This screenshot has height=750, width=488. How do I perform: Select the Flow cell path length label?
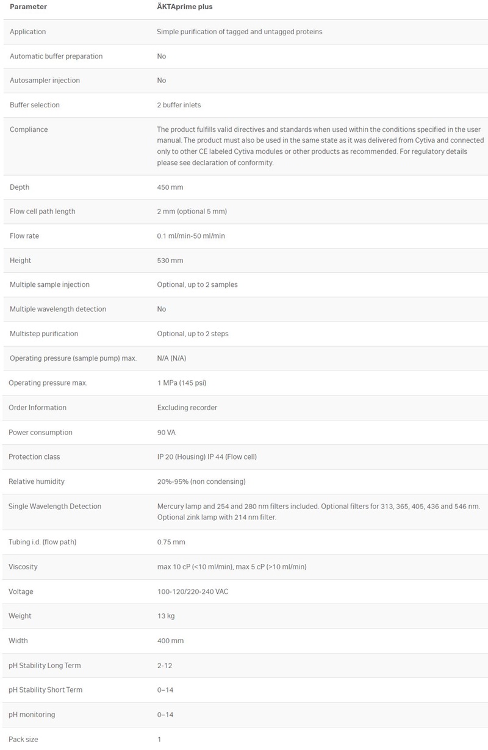click(43, 212)
